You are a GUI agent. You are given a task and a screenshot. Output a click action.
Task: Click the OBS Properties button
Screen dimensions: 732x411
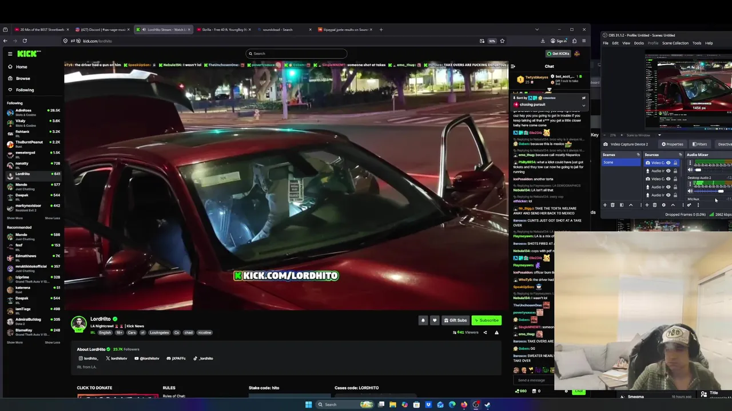pos(671,144)
